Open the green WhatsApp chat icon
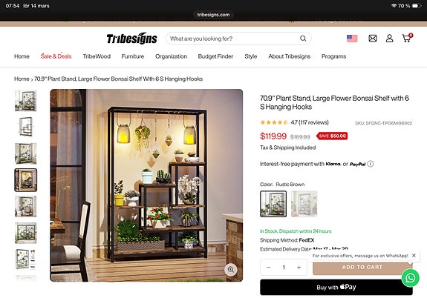The height and width of the screenshot is (298, 427). [x=411, y=277]
